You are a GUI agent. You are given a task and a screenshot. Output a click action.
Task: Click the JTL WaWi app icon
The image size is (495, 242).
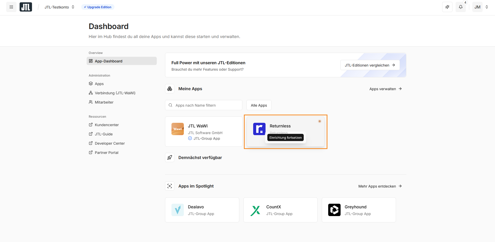178,129
